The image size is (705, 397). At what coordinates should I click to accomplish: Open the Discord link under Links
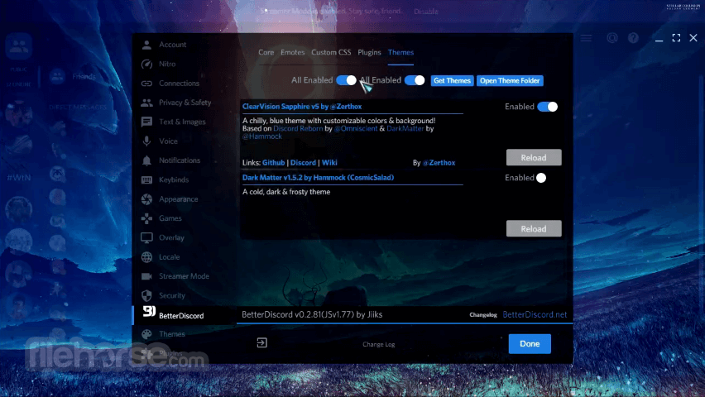[303, 163]
